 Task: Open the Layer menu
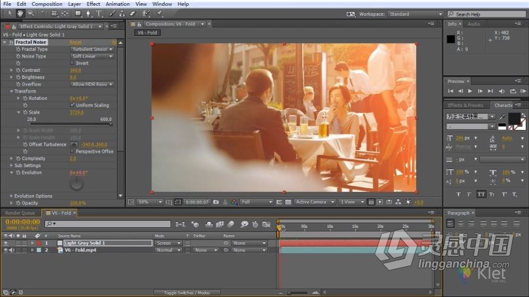[x=74, y=4]
